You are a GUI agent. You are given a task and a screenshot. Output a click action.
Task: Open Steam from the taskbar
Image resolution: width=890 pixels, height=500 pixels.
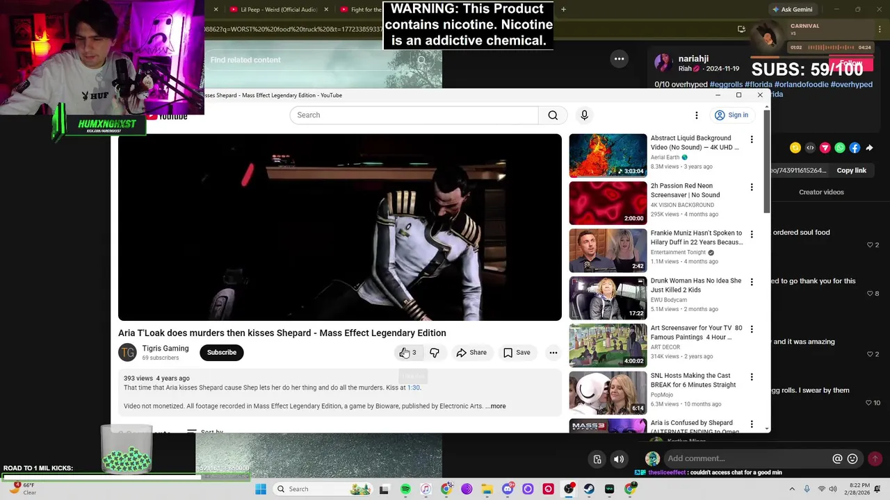(x=589, y=489)
